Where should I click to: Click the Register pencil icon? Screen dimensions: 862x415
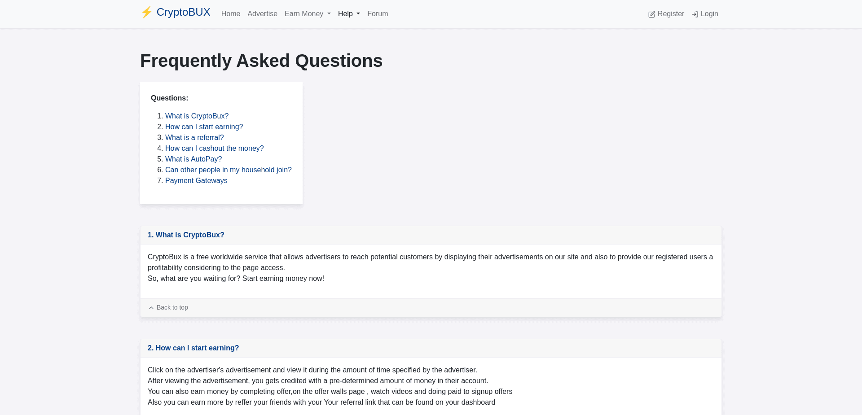pos(651,14)
